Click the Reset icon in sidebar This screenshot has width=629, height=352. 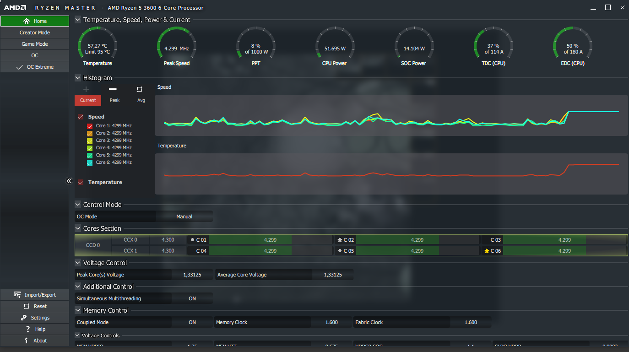click(x=26, y=306)
